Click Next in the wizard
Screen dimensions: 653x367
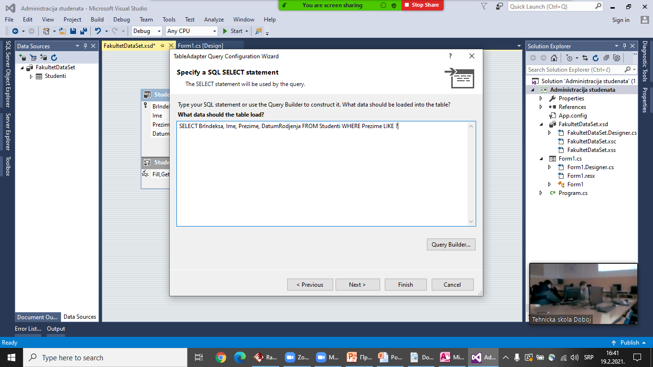click(x=357, y=285)
